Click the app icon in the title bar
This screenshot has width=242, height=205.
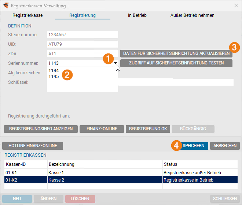point(6,5)
